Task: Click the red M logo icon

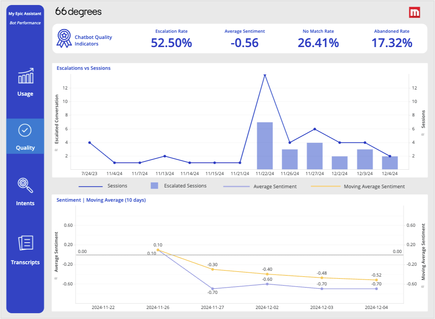Action: [x=415, y=12]
